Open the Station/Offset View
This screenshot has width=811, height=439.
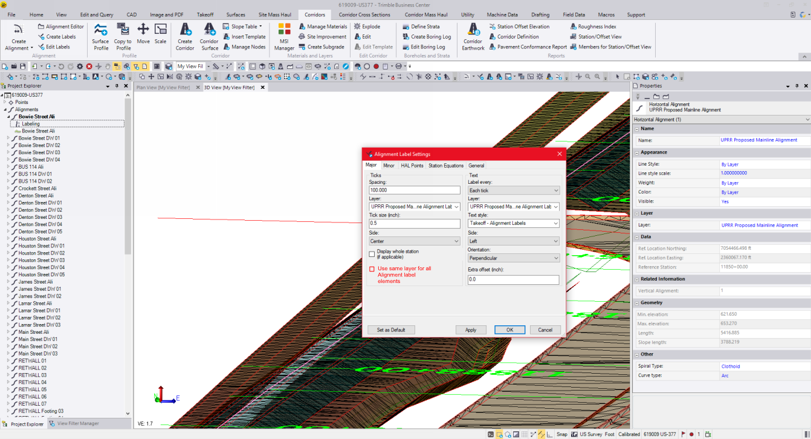595,37
